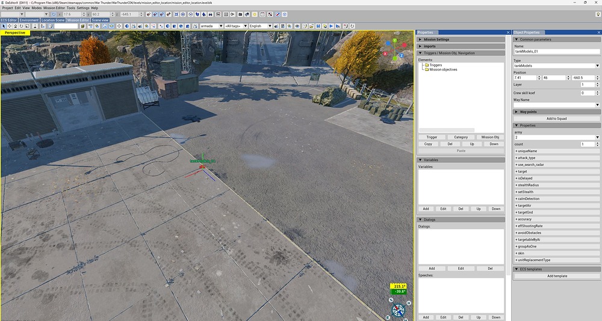Collapse the ECS templates section

coord(557,269)
